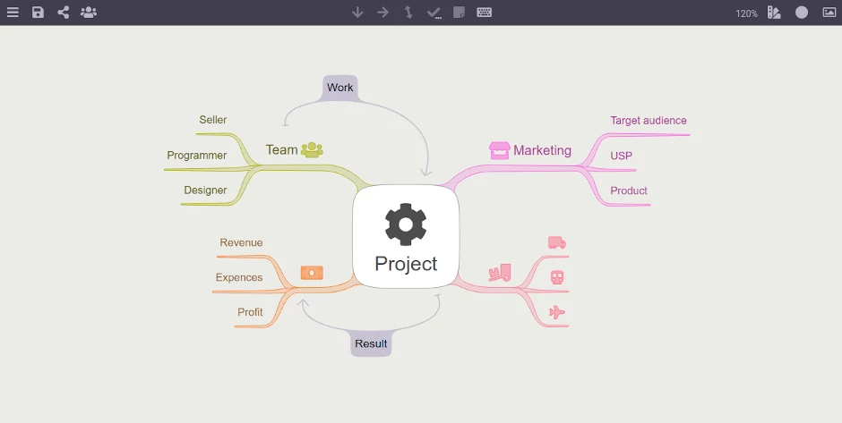The width and height of the screenshot is (842, 423).
Task: Open the style palette icon
Action: (x=774, y=13)
